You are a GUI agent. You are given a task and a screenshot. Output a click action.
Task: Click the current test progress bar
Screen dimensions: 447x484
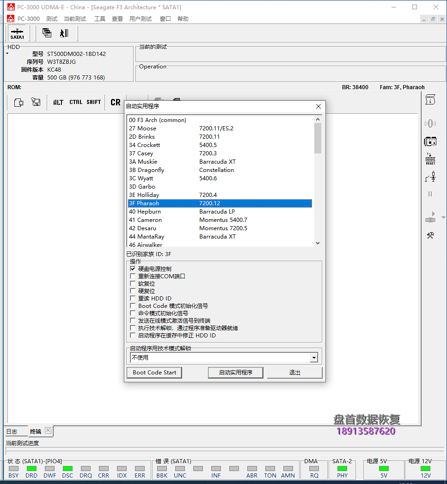click(226, 451)
